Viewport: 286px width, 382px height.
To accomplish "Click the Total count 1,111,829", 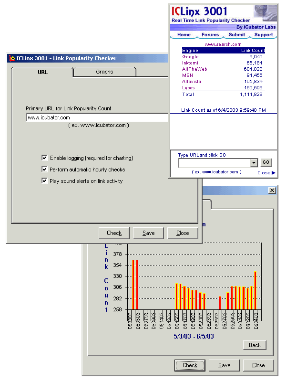I will pyautogui.click(x=251, y=94).
